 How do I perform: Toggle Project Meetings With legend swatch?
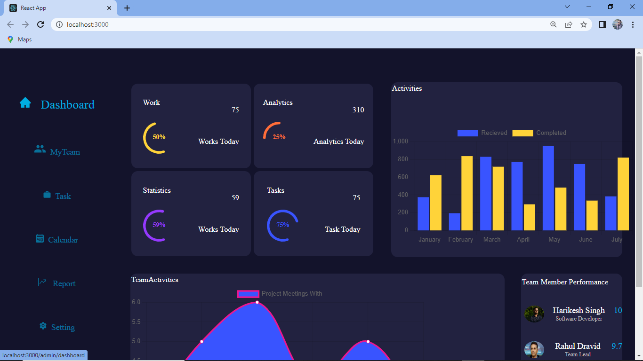tap(248, 294)
